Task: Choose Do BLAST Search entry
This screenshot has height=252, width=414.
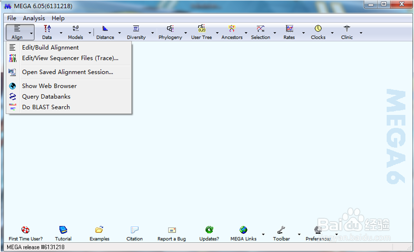Action: (x=69, y=107)
